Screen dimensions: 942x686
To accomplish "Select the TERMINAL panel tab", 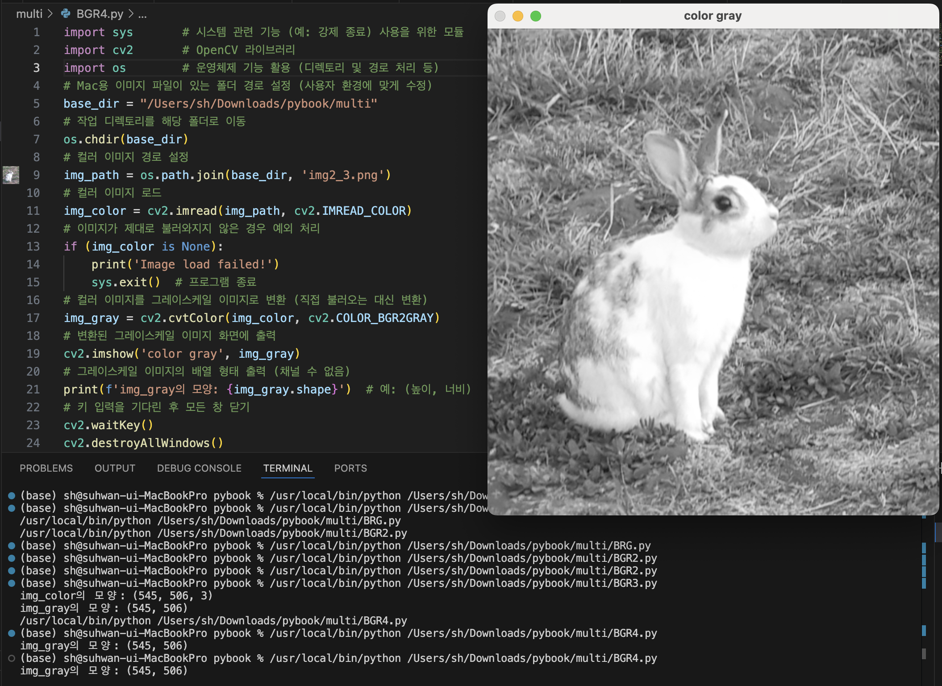I will click(x=288, y=468).
